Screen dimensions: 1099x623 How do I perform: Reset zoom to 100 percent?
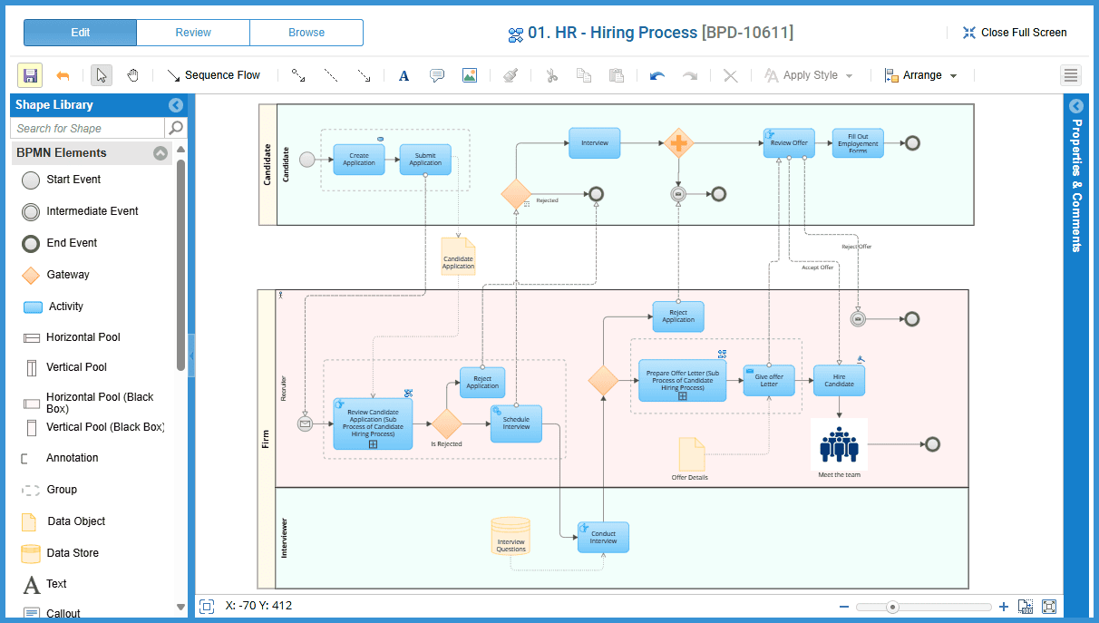point(1026,607)
